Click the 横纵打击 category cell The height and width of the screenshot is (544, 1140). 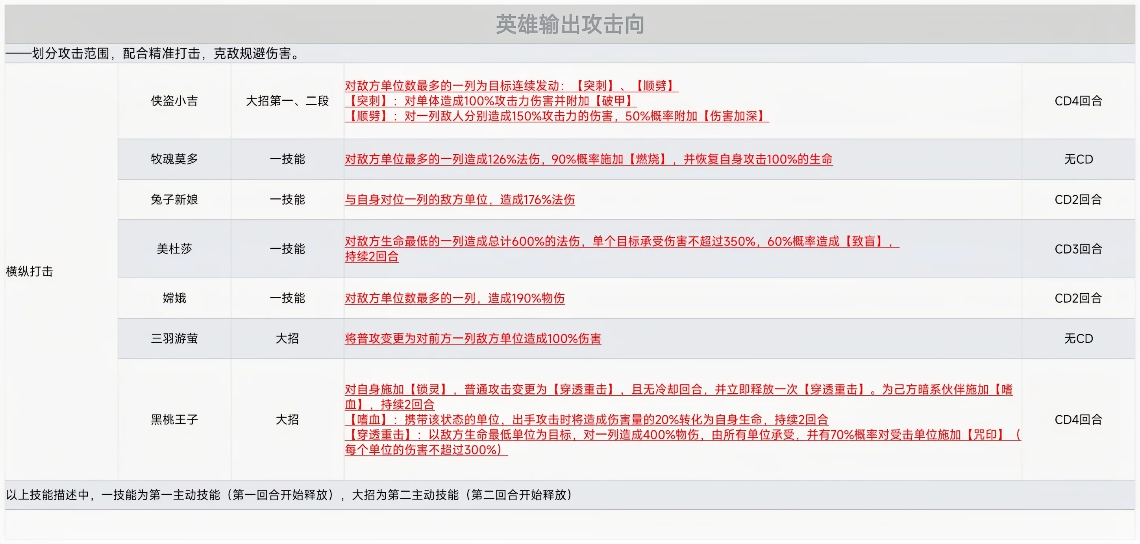coord(30,271)
